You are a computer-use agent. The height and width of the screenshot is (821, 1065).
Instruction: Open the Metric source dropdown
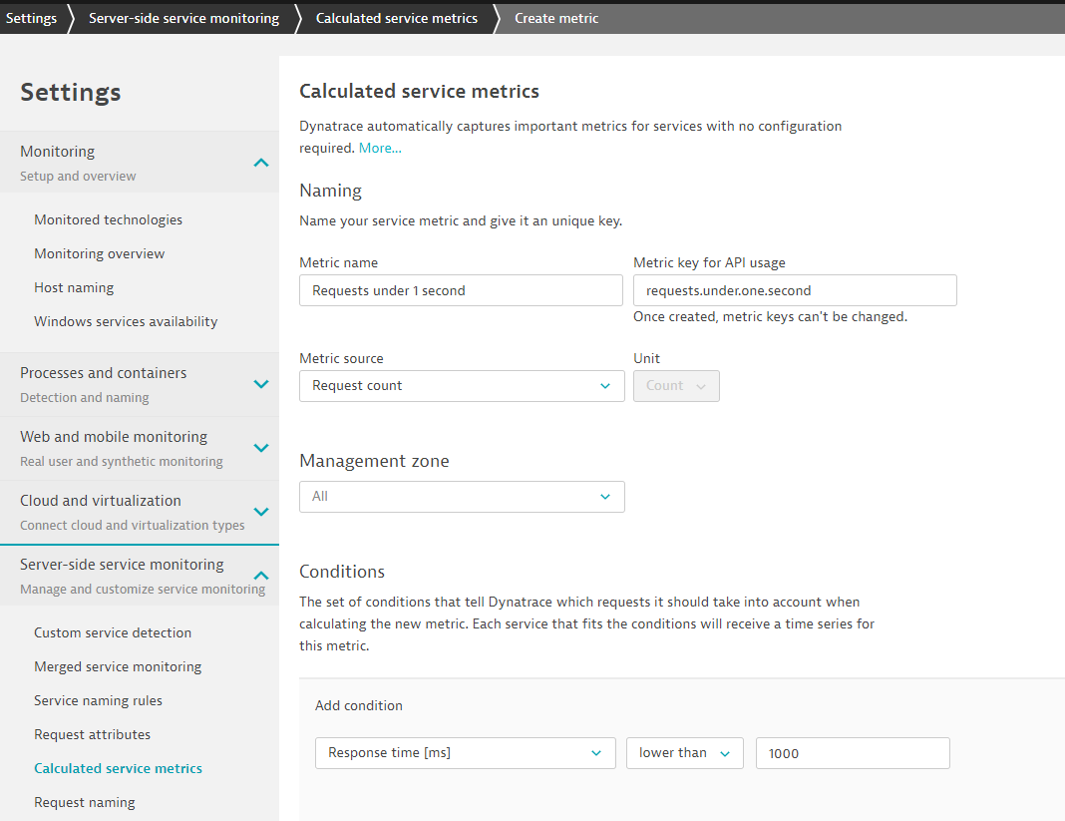click(462, 386)
